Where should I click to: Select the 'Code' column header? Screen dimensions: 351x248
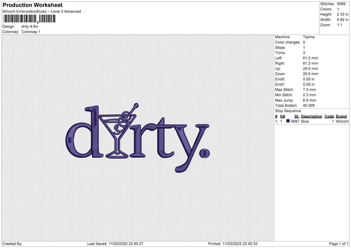click(329, 116)
